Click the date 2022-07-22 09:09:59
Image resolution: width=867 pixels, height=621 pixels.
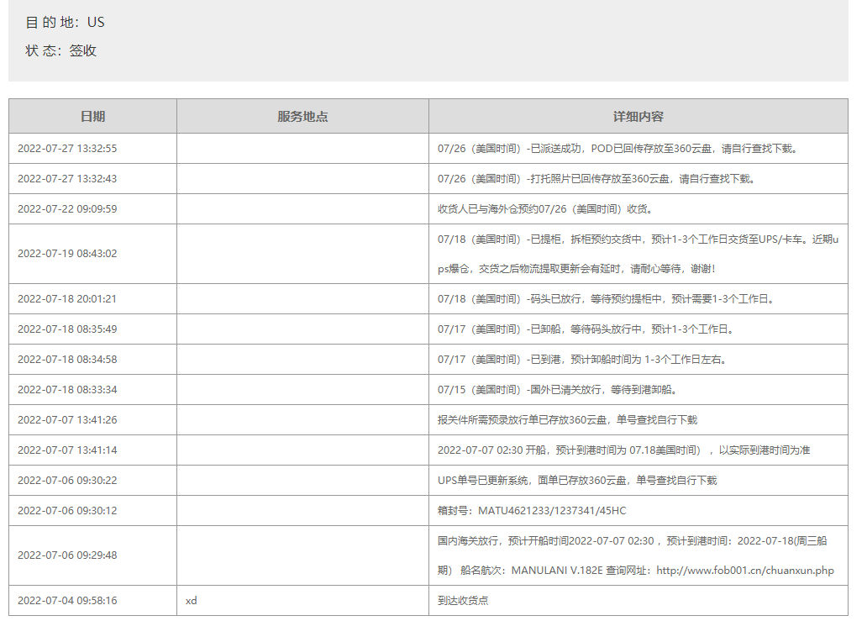67,209
